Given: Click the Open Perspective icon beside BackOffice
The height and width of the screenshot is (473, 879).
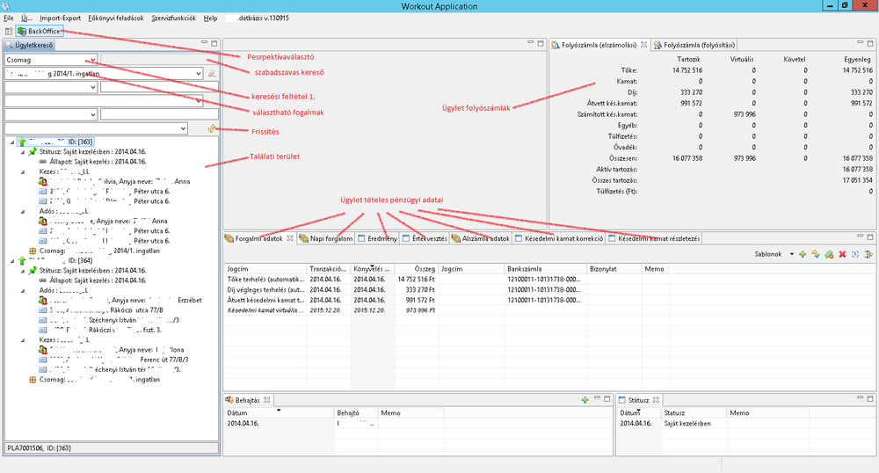Looking at the screenshot, I should click(x=9, y=32).
